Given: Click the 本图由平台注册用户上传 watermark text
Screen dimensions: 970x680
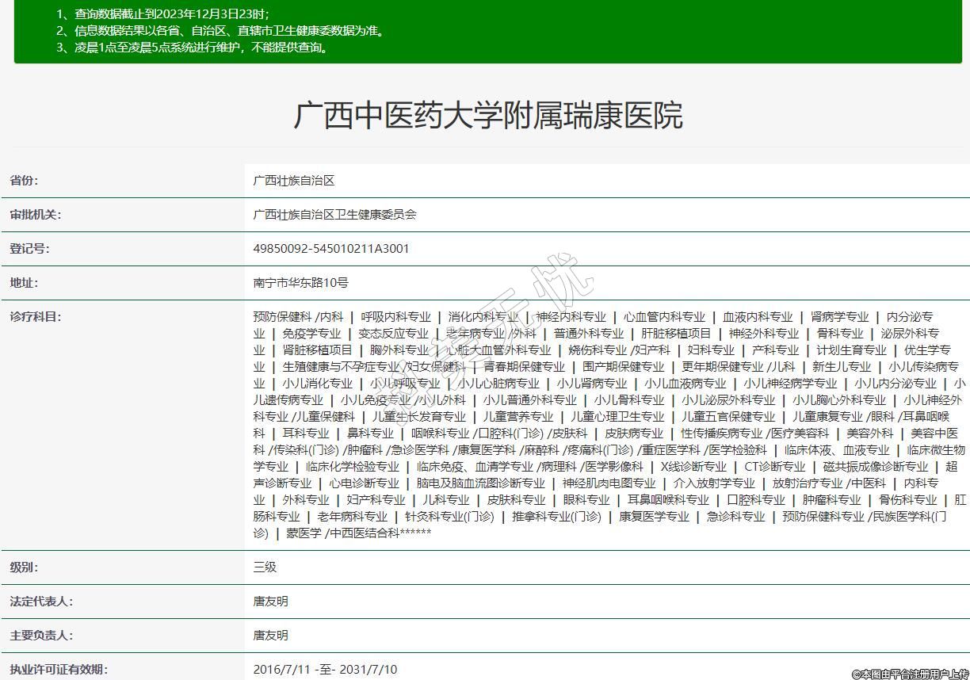Looking at the screenshot, I should click(x=910, y=674).
